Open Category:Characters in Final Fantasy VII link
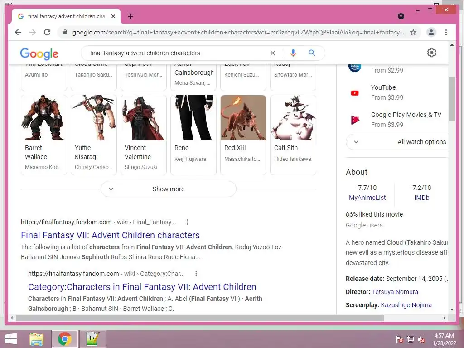This screenshot has height=348, width=464. coord(142,287)
